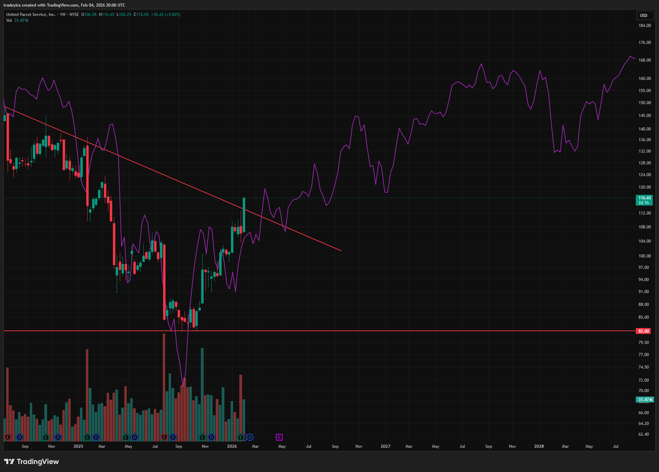659x472 pixels.
Task: Click the 100.00 price axis value
Action: coord(644,256)
